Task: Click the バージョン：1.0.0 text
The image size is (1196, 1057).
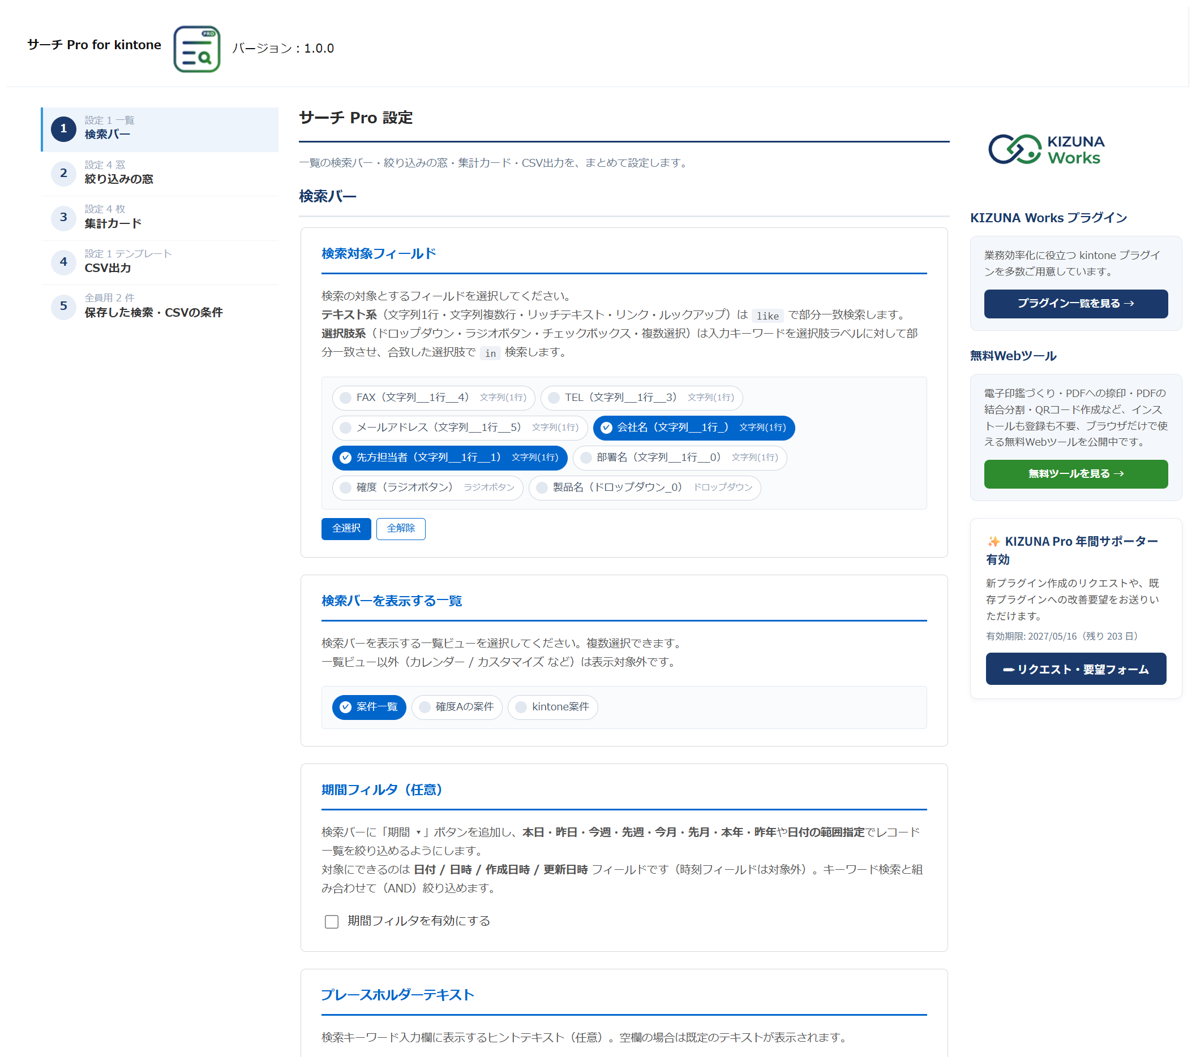Action: click(x=283, y=49)
